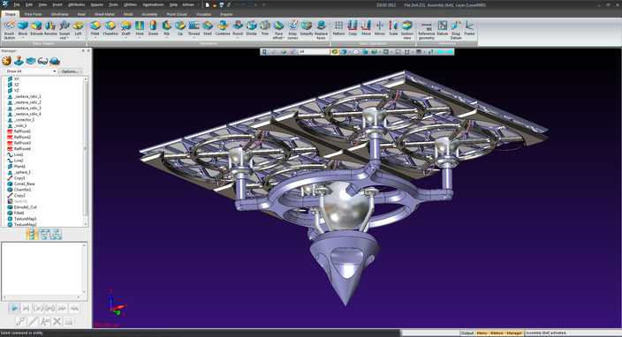Select the Swept rod tool
The height and width of the screenshot is (337, 622).
click(x=64, y=29)
